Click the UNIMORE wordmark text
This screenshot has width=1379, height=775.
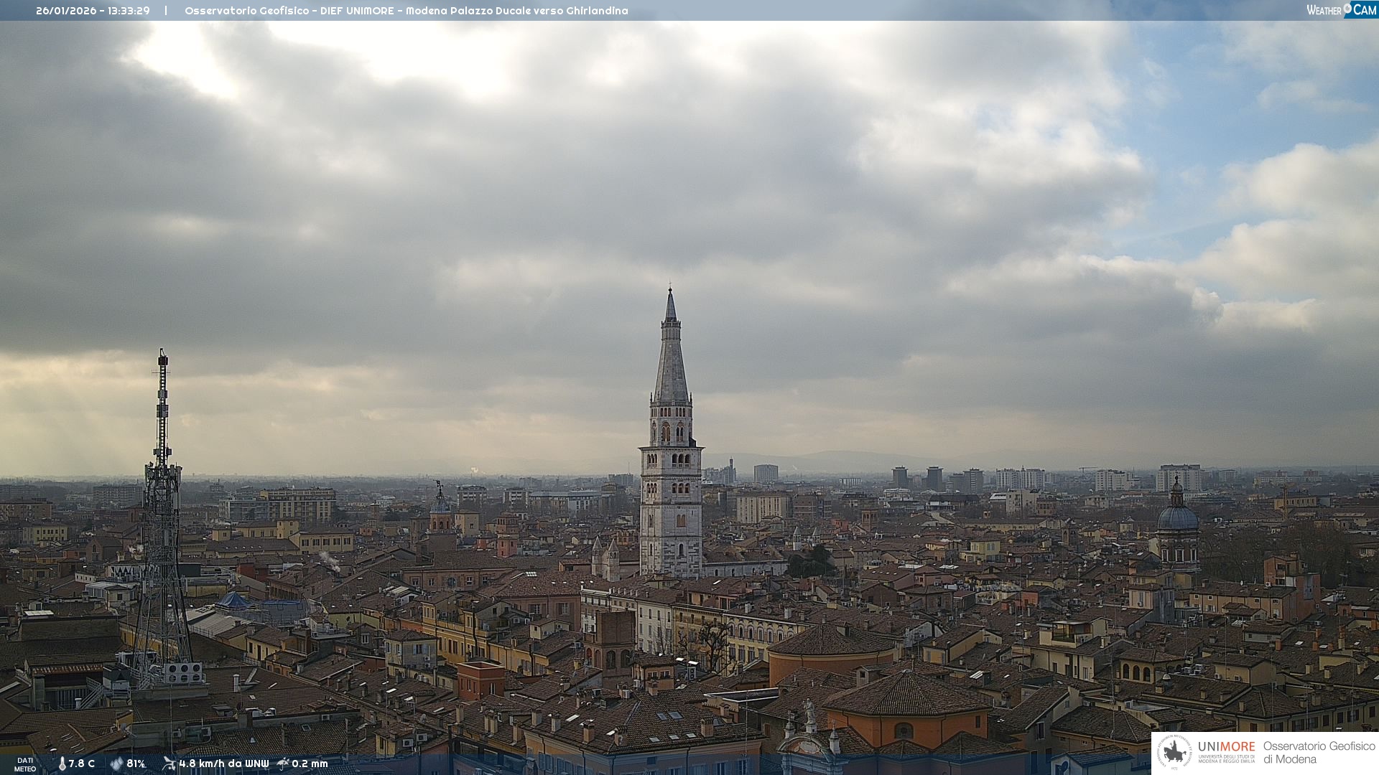click(x=1227, y=746)
